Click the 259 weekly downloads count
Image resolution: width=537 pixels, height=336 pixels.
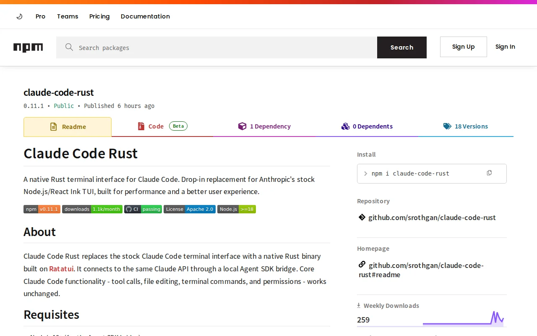tap(363, 320)
